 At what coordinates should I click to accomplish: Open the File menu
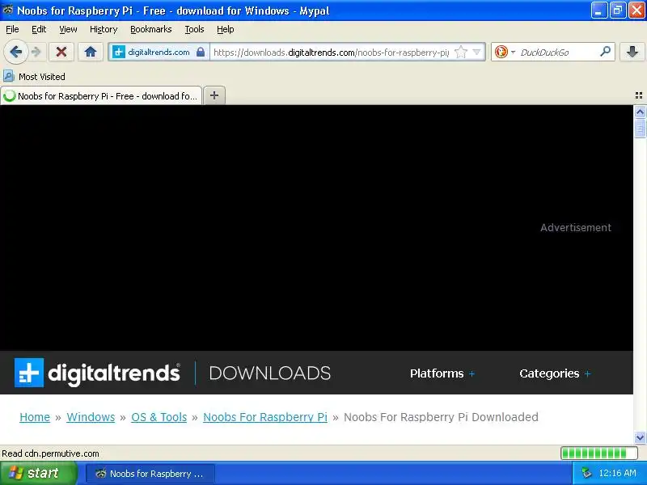coord(12,29)
